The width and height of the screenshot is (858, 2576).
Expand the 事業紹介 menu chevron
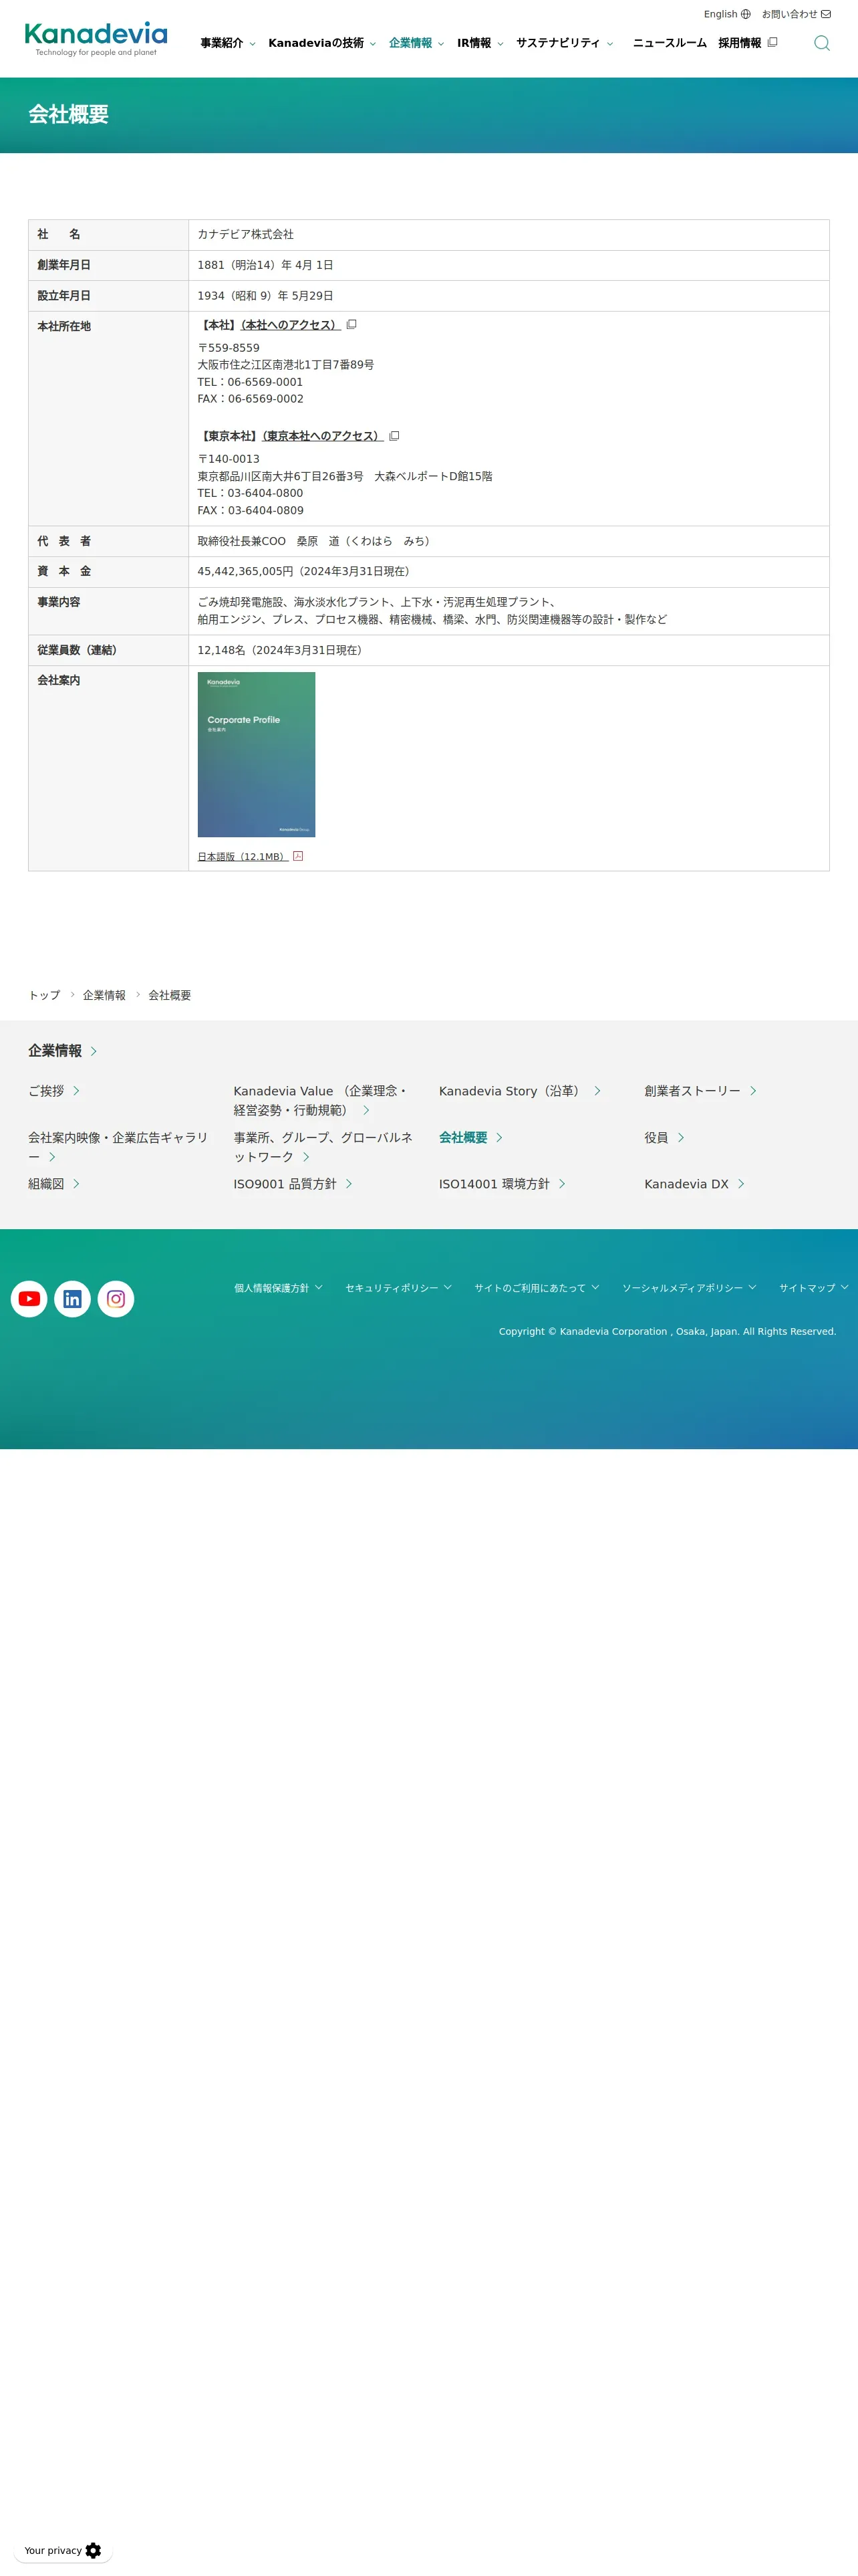[253, 44]
